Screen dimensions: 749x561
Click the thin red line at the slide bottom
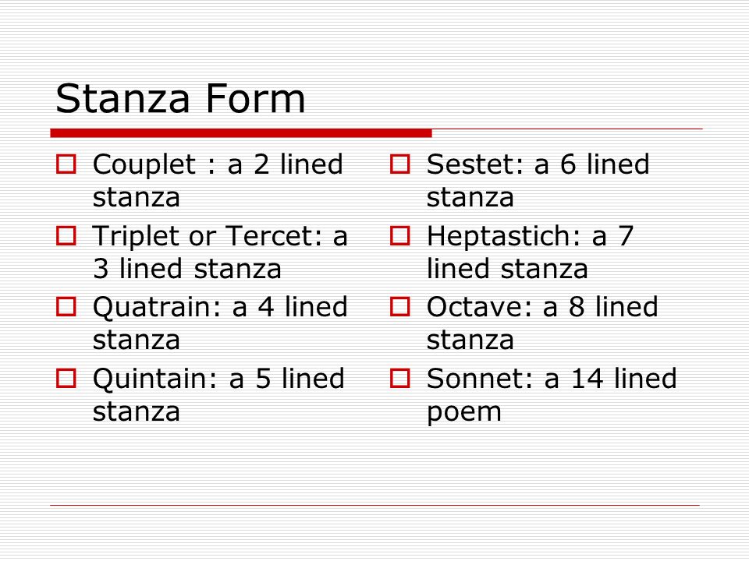click(375, 505)
